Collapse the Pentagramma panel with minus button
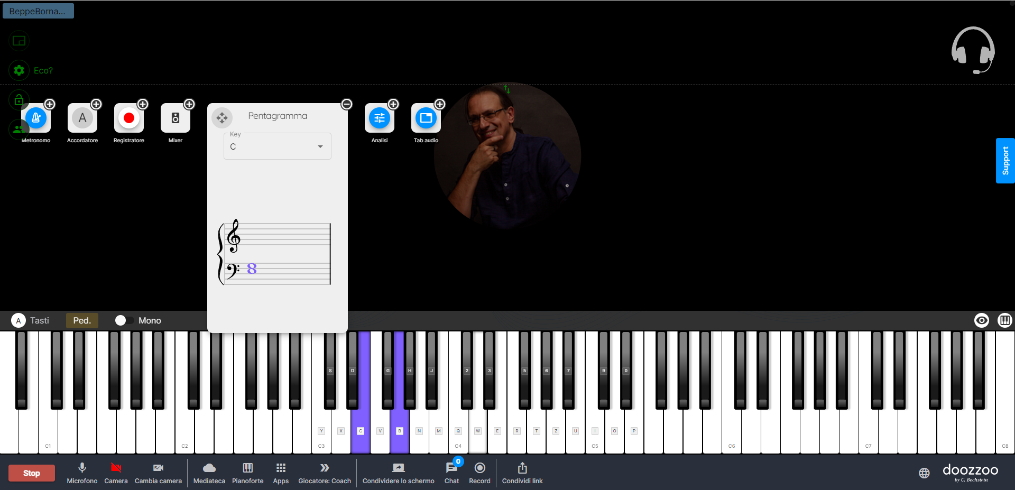Viewport: 1015px width, 490px height. coord(347,104)
